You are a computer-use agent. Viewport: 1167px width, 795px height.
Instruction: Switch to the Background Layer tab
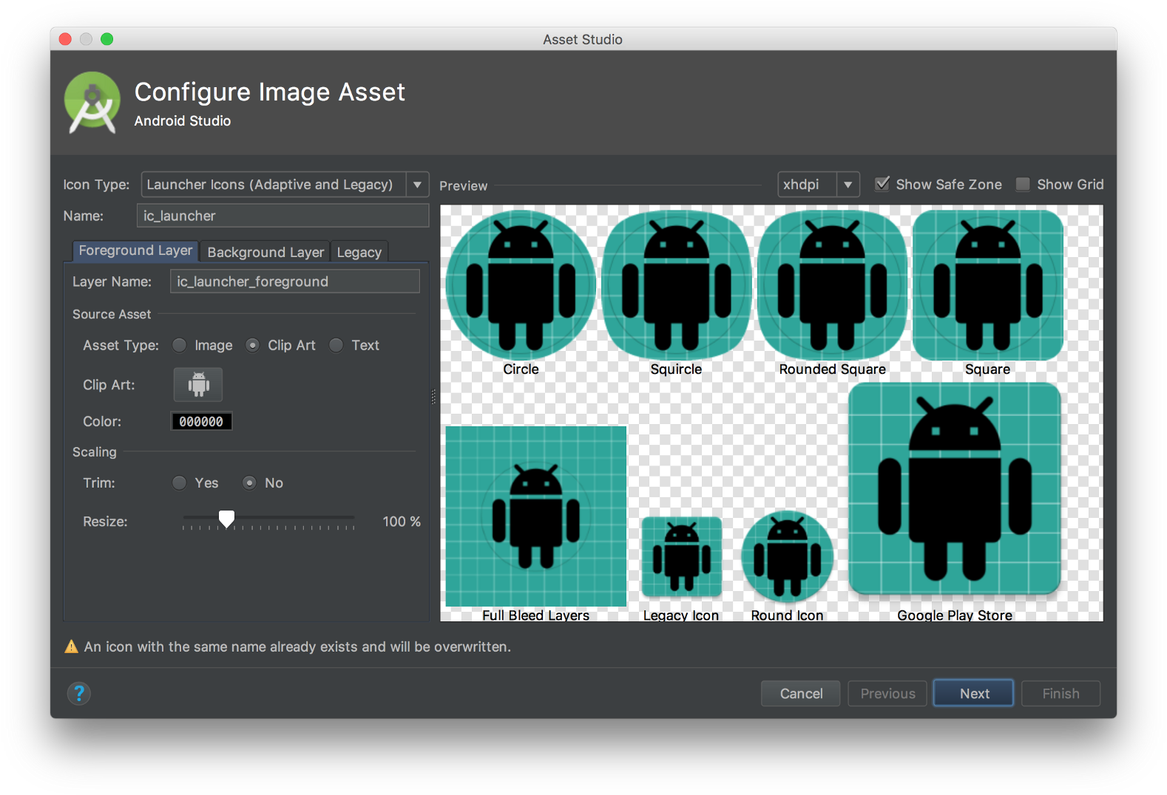pyautogui.click(x=265, y=252)
